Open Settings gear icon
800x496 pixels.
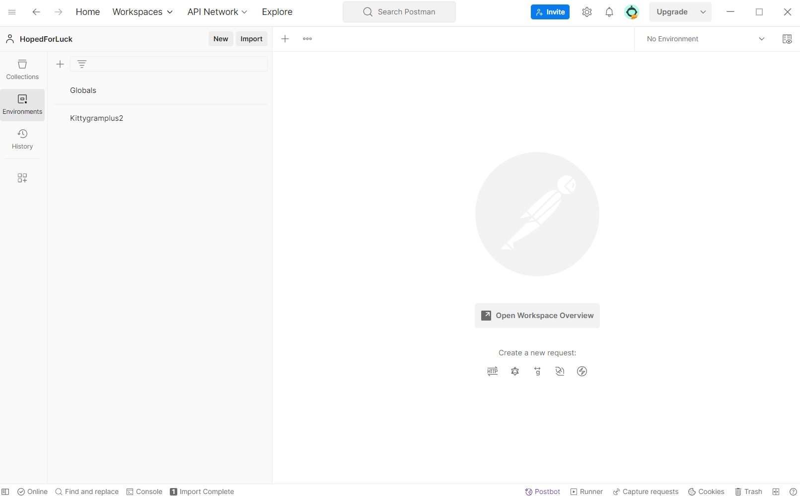[587, 12]
